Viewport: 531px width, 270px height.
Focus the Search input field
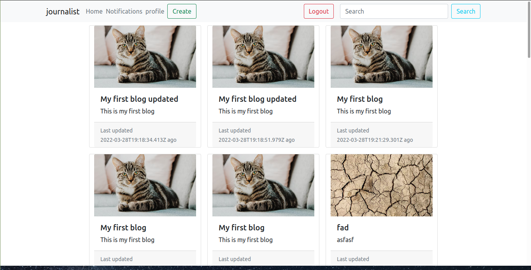(394, 11)
